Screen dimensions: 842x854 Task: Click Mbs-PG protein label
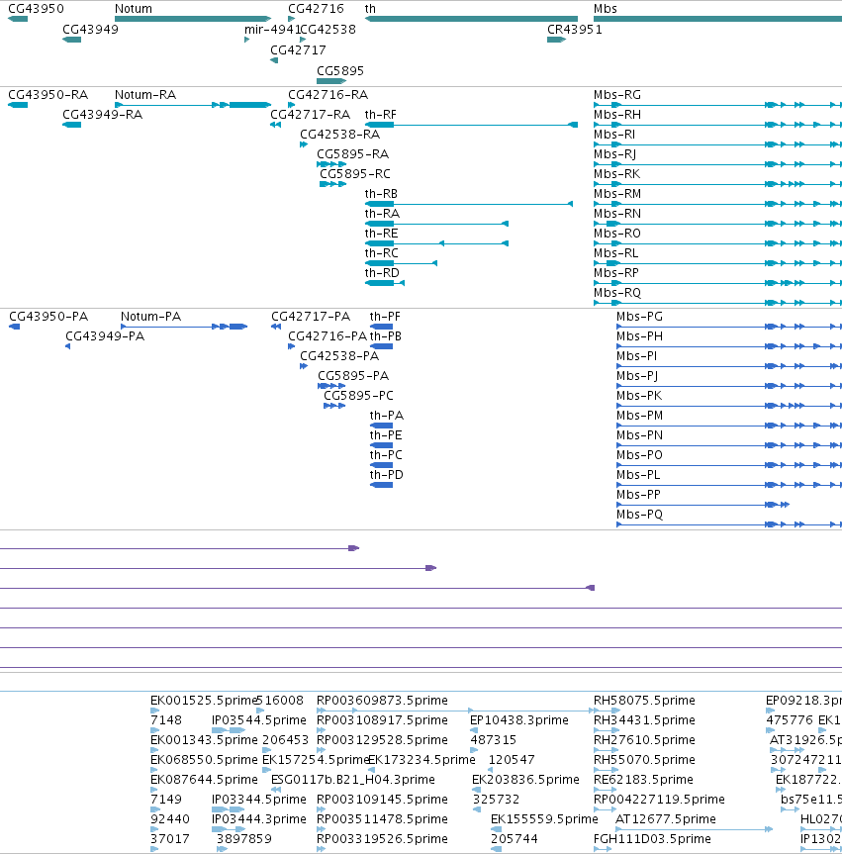tap(639, 317)
